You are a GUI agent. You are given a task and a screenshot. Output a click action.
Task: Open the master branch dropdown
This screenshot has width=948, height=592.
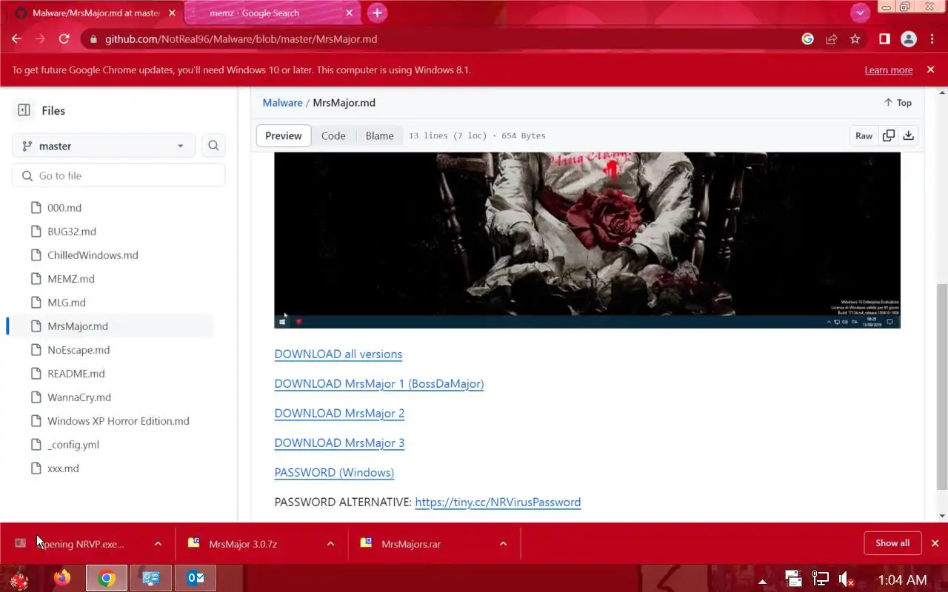104,146
